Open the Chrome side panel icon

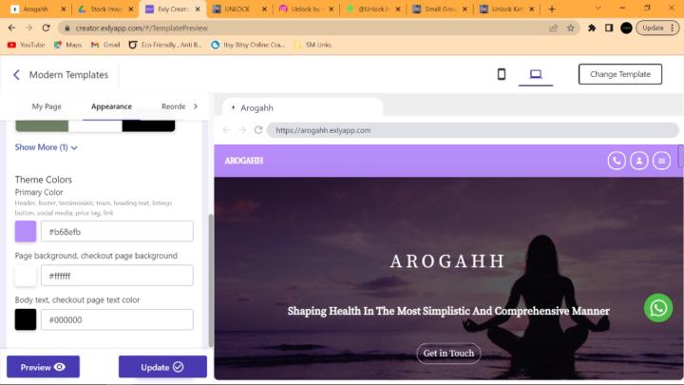pyautogui.click(x=609, y=28)
